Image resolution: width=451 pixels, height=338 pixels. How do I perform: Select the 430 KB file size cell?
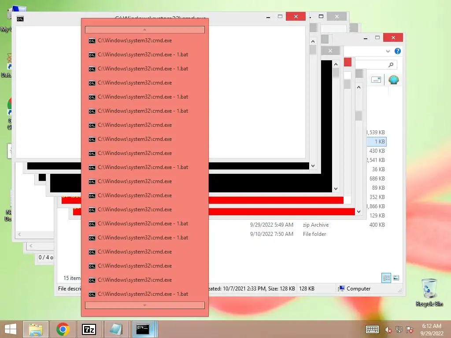point(377,151)
